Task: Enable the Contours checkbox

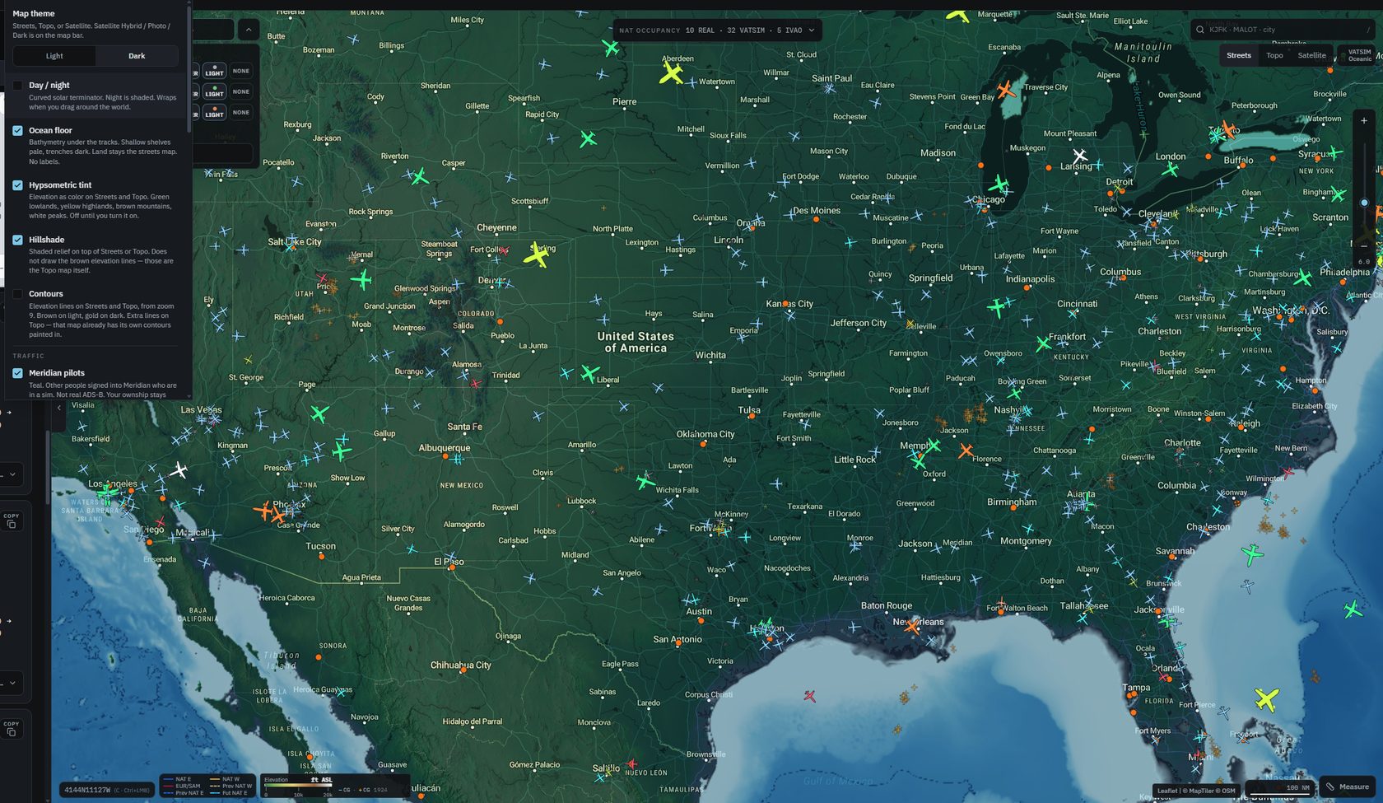Action: [x=17, y=294]
